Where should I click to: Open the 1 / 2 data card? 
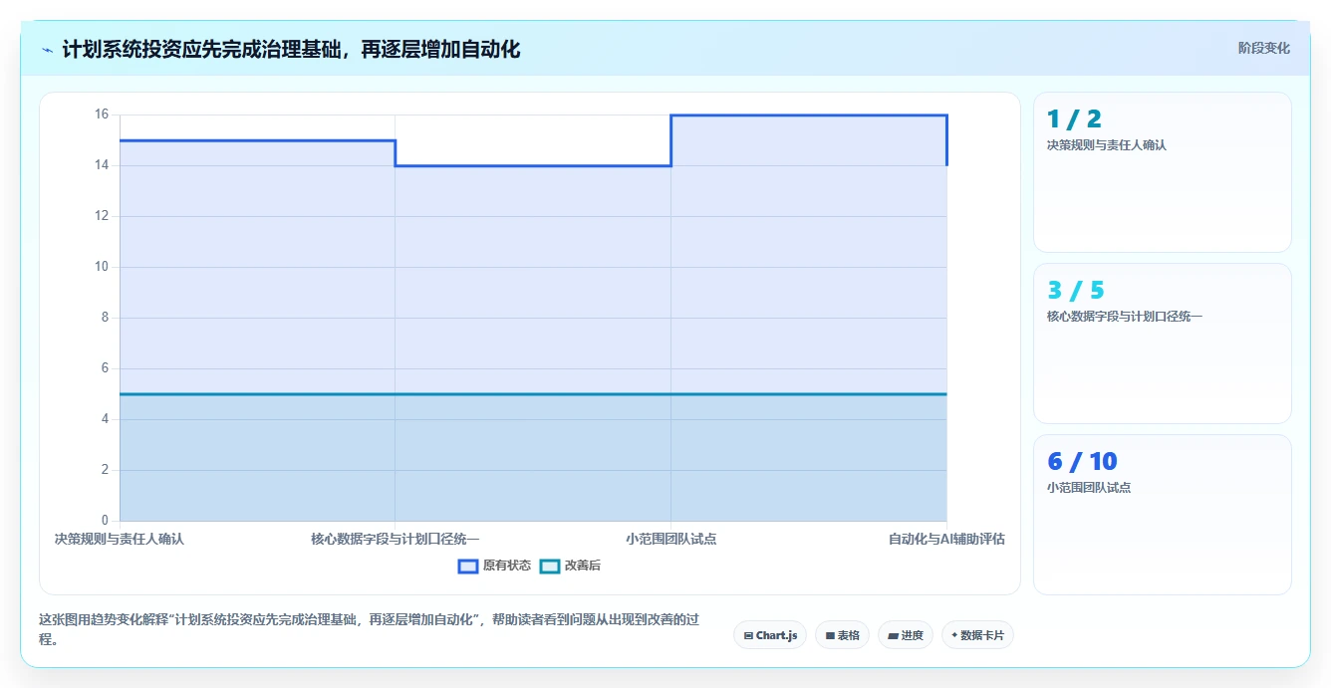tap(1163, 172)
